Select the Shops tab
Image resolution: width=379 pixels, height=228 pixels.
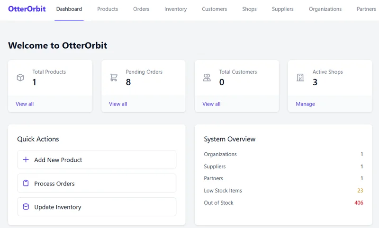[x=249, y=9]
